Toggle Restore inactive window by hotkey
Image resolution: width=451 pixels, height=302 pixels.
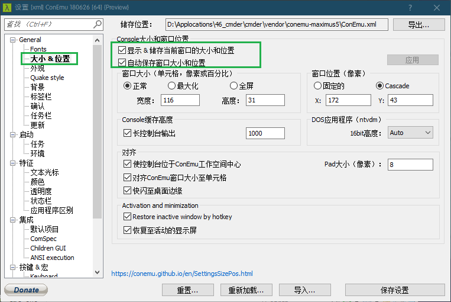[127, 216]
